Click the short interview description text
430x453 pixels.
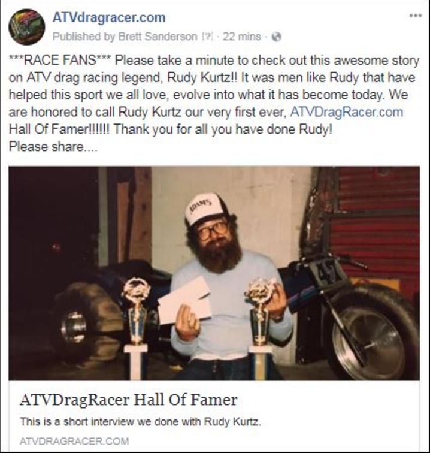140,422
